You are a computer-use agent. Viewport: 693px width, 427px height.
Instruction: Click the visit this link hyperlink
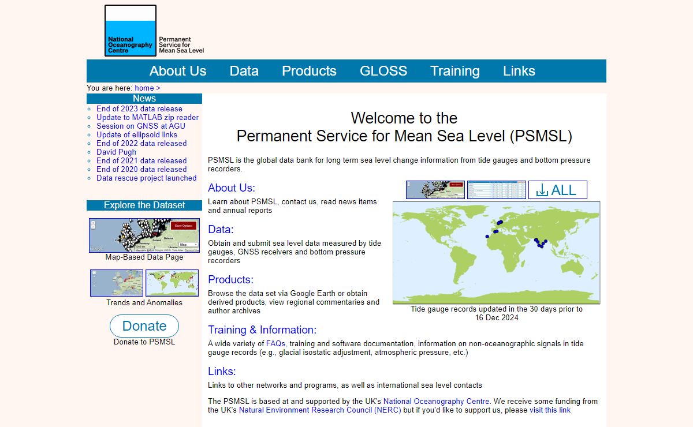tap(550, 410)
